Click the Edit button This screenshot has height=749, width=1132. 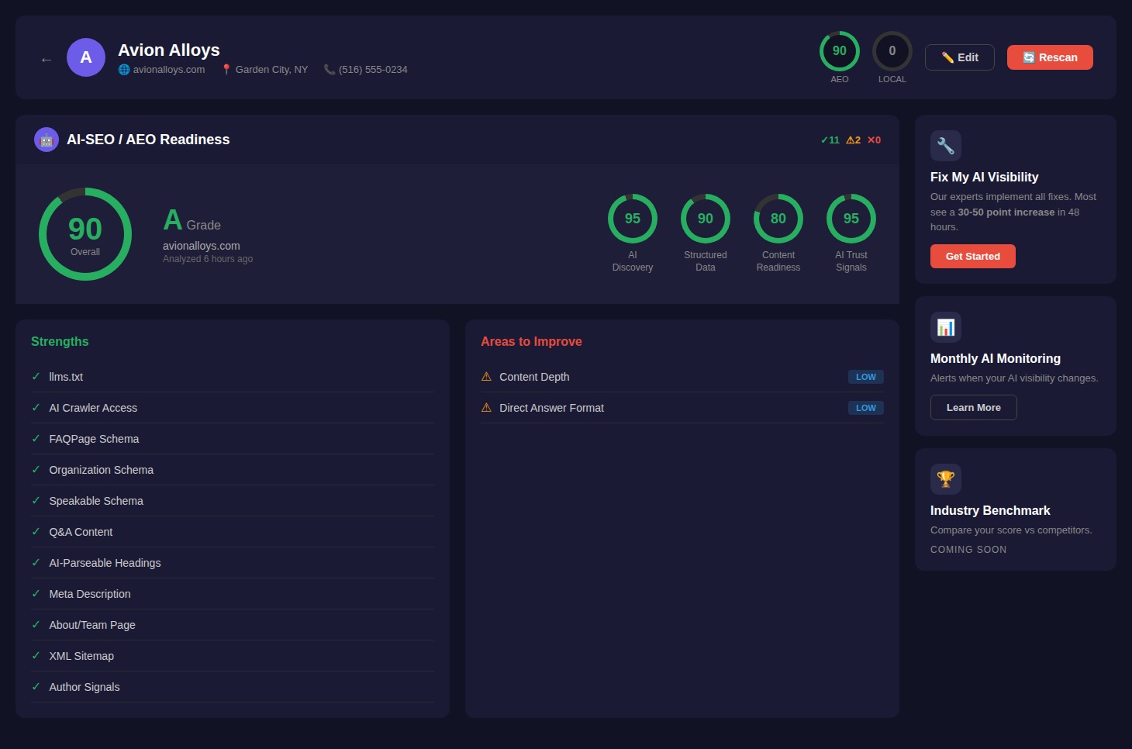click(x=959, y=57)
